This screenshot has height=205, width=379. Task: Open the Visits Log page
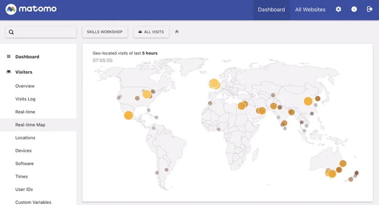tap(26, 99)
